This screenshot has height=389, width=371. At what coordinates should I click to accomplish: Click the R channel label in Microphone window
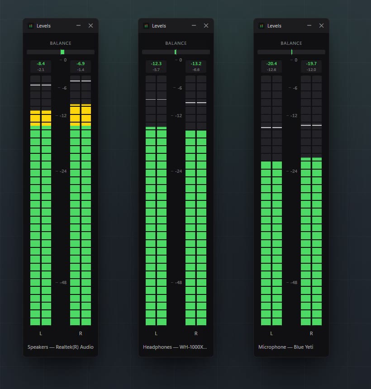[311, 333]
